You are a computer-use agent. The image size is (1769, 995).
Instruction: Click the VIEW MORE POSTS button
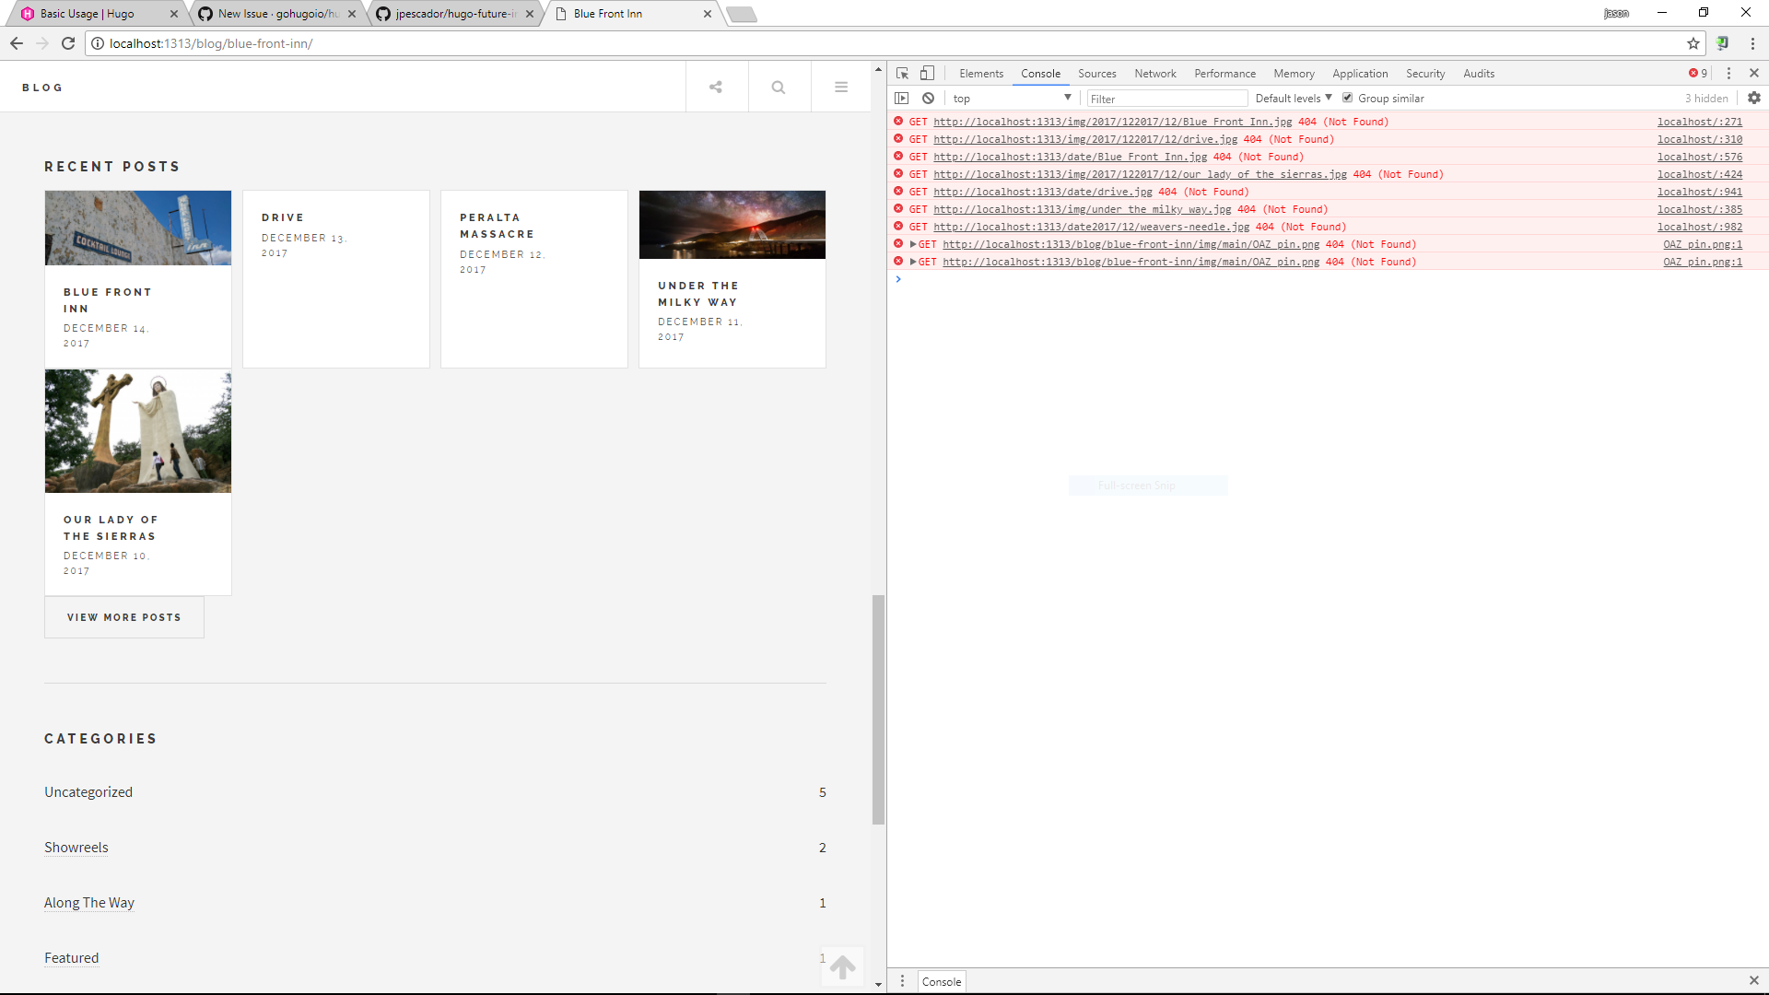coord(123,616)
